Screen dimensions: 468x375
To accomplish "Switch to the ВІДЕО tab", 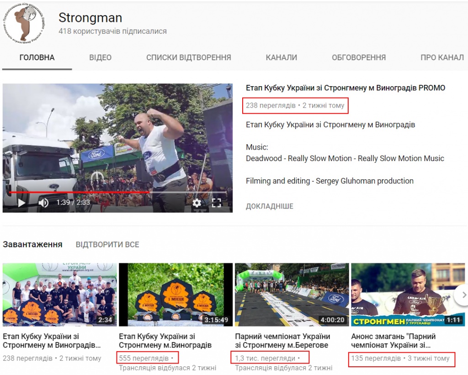I will [x=100, y=57].
